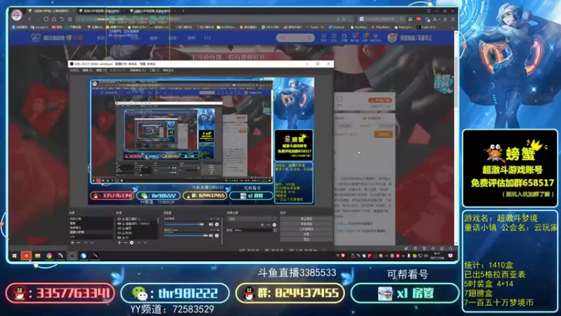Screen dimensions: 561x316
Task: Open OBS 场景集合 scene collection menu
Action: tap(137, 70)
